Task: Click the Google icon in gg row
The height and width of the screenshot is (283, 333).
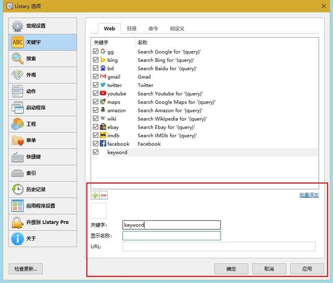Action: pyautogui.click(x=103, y=51)
